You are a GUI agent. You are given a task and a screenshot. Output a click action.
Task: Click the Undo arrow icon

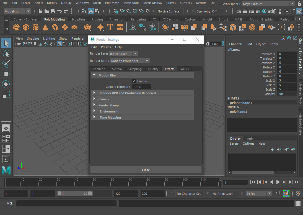pyautogui.click(x=59, y=11)
